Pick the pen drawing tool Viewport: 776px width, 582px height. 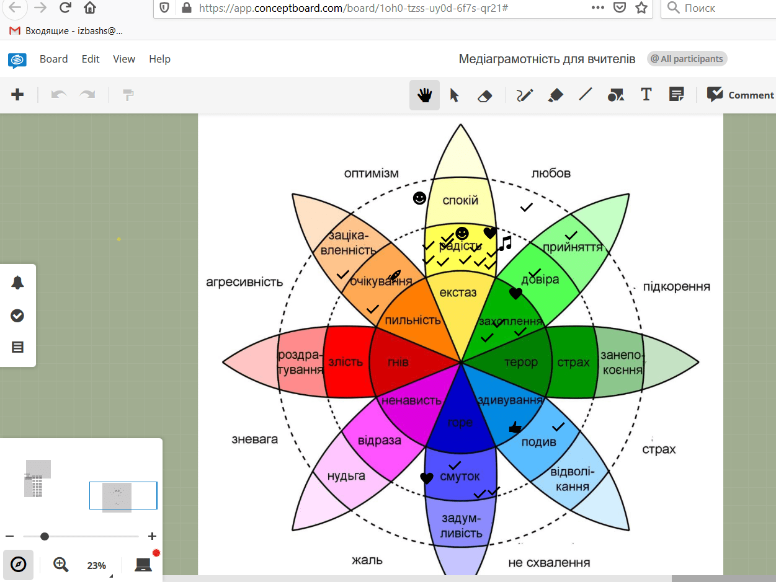[525, 95]
